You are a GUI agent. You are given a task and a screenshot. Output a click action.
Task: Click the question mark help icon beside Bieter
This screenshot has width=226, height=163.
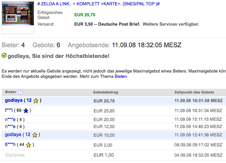pos(21,92)
